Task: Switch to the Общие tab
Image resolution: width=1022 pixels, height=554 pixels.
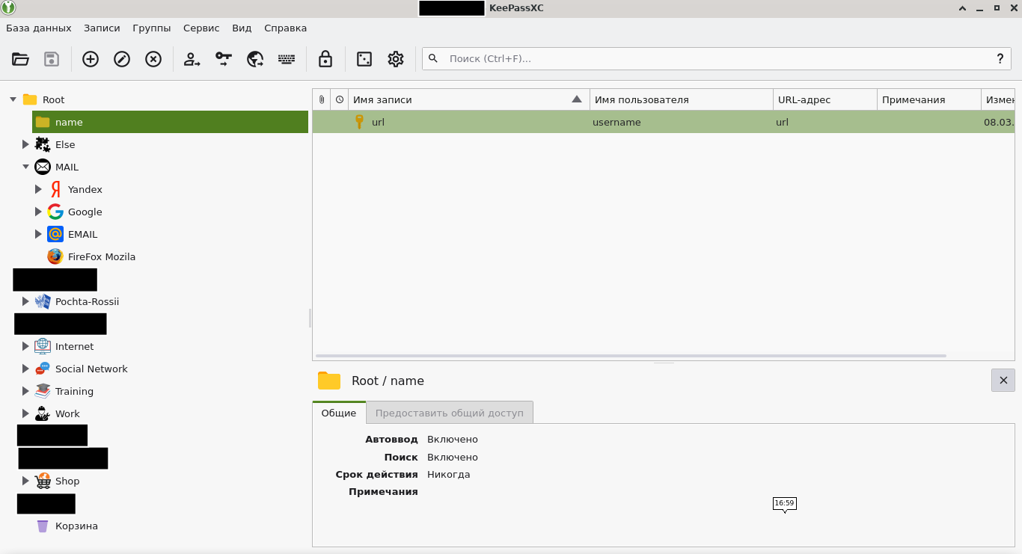Action: (339, 413)
